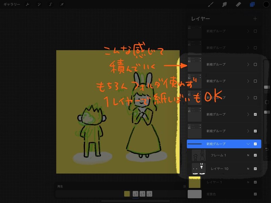271x203 pixels.
Task: Activate the Transform arrow tool
Action: coord(62,4)
